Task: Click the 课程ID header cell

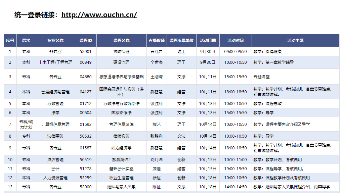Action: [85, 41]
